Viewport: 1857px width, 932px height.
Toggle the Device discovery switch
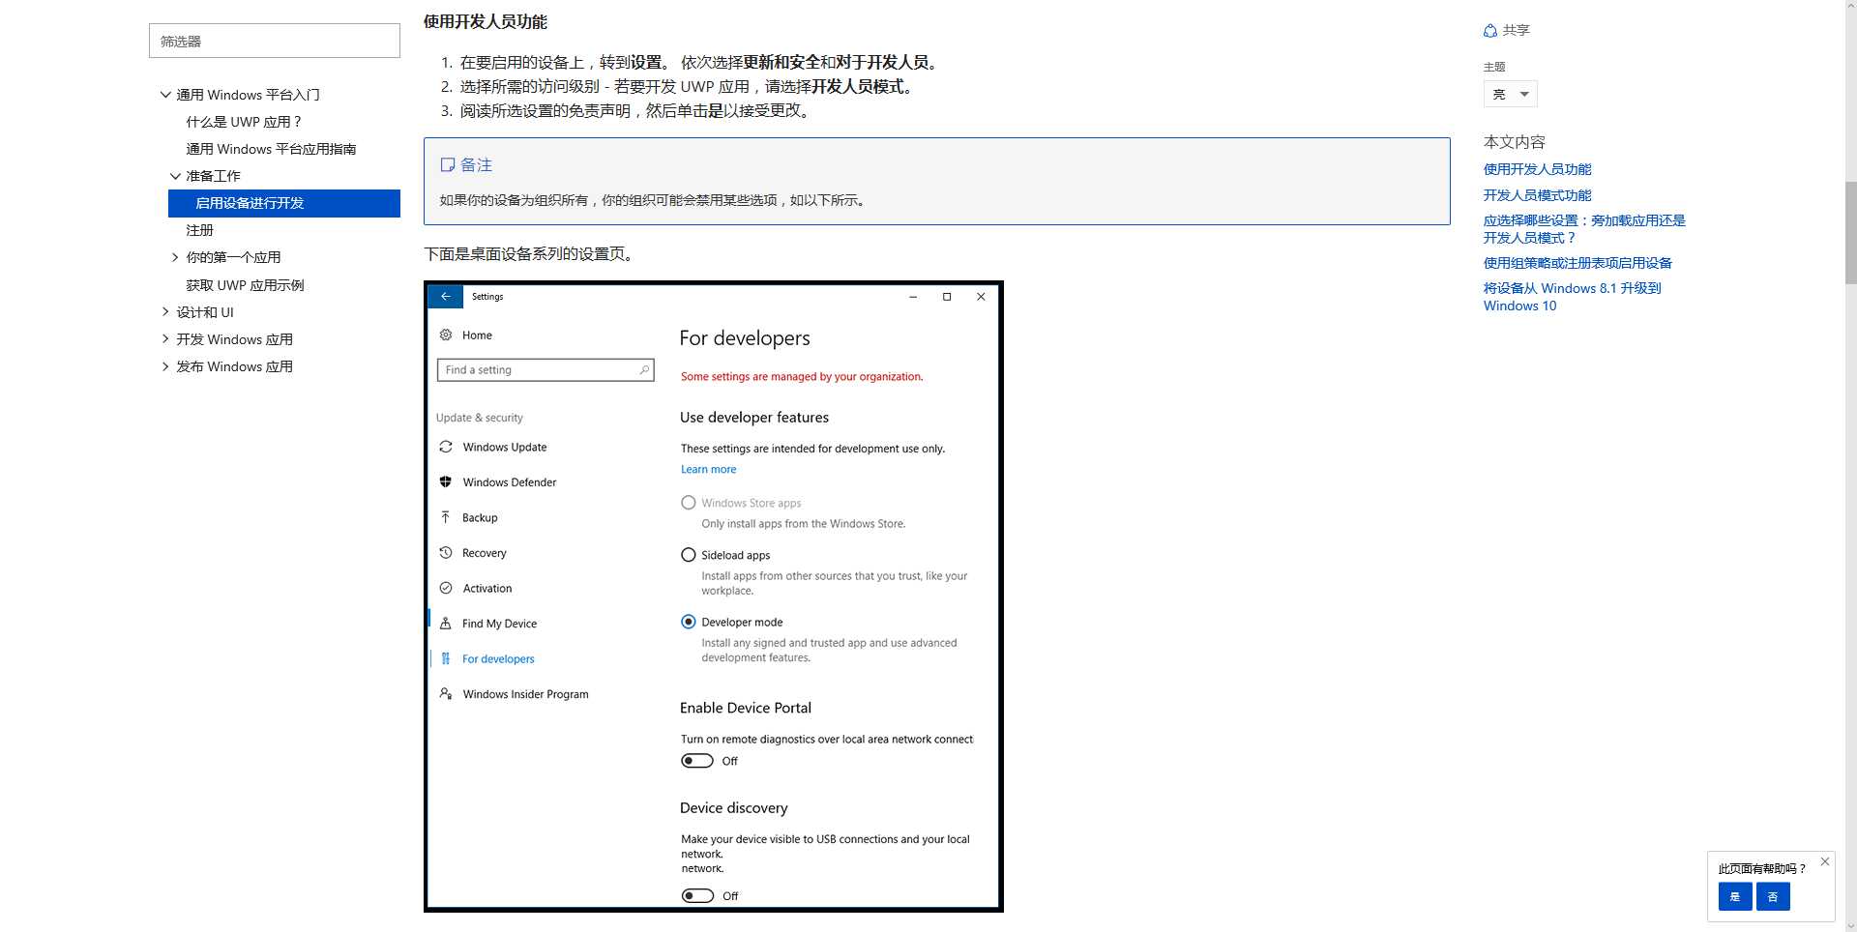(697, 896)
